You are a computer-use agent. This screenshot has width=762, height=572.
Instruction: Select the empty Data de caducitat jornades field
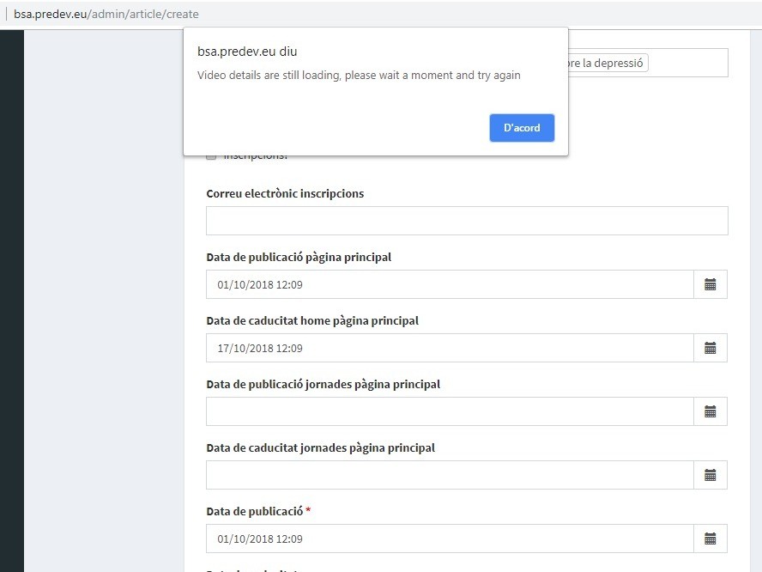click(x=450, y=475)
